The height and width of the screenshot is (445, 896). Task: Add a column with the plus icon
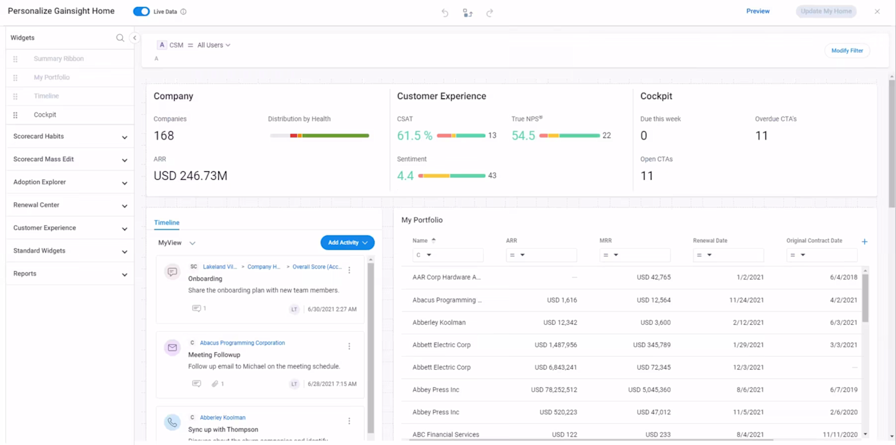click(x=865, y=242)
